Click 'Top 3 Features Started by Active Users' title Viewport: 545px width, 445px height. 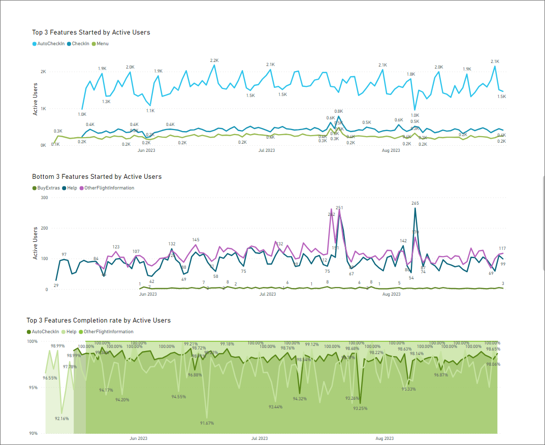[x=91, y=32]
